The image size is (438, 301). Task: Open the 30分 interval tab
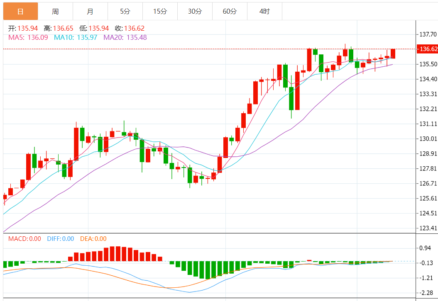195,12
